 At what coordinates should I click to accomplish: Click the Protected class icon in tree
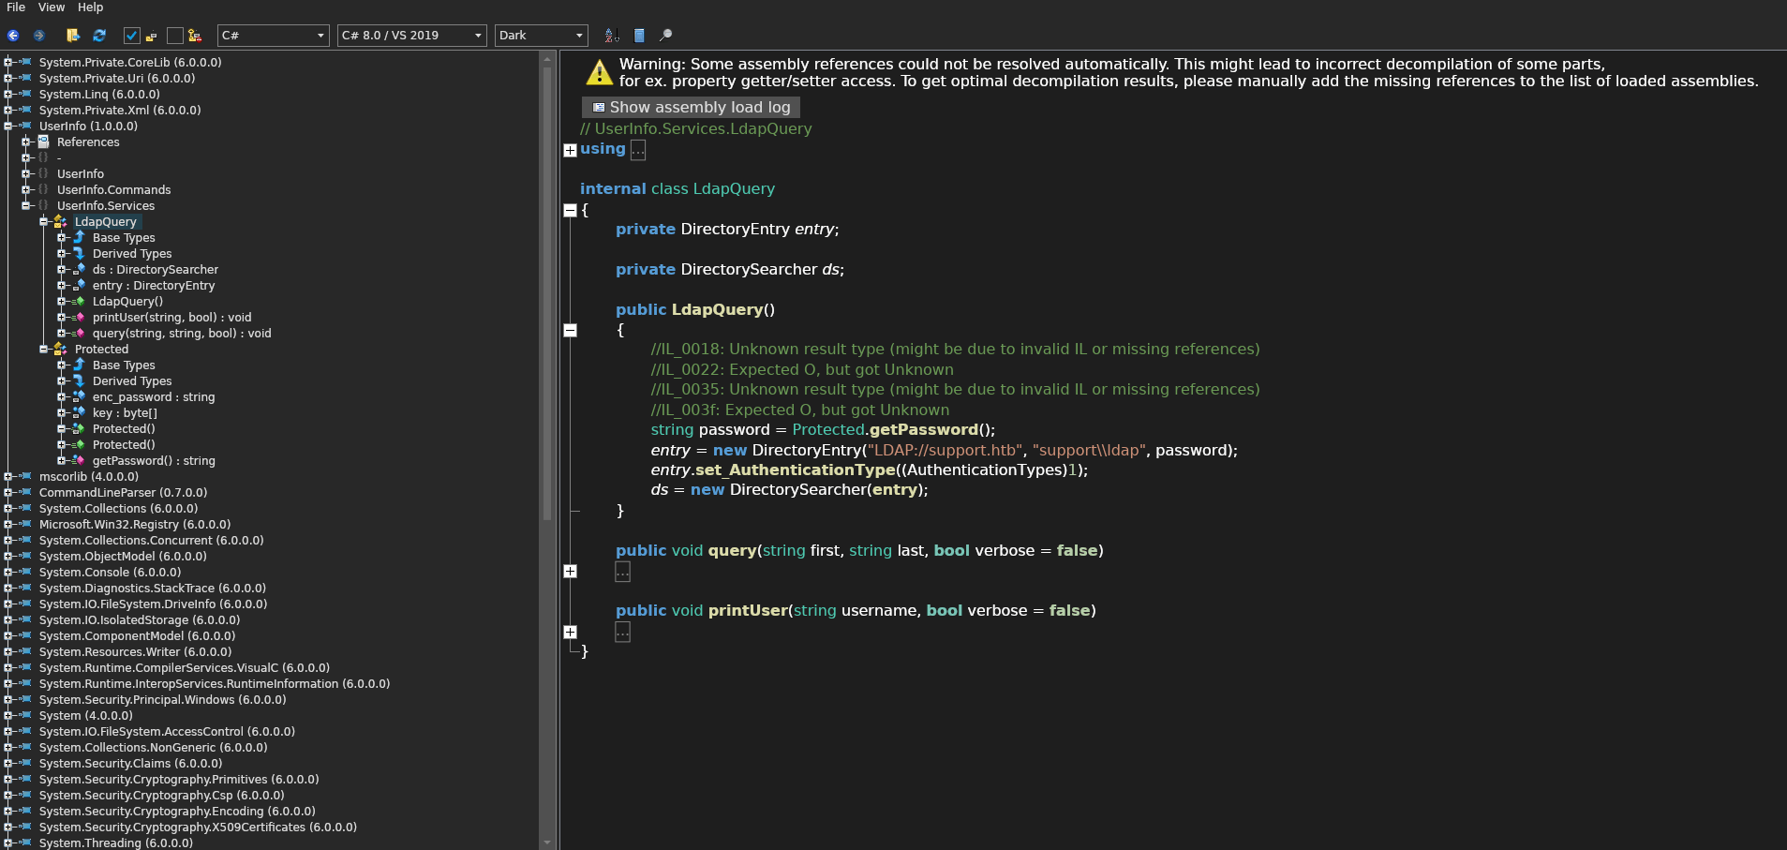pos(61,349)
